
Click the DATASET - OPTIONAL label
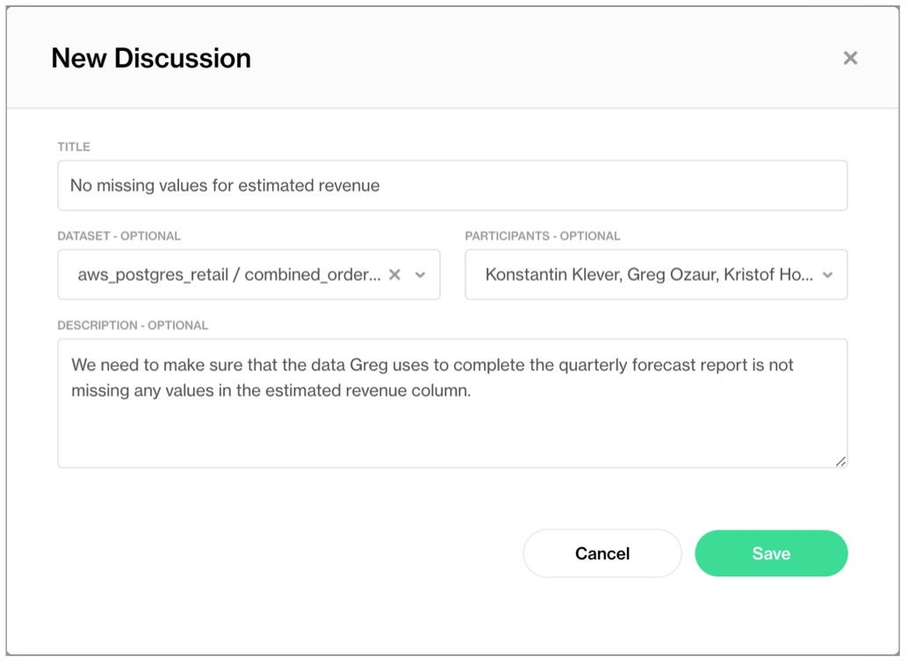(x=119, y=236)
